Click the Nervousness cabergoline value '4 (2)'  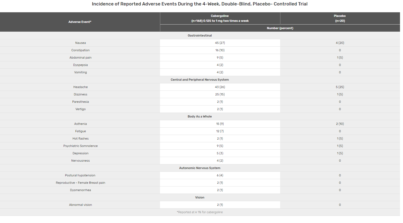pyautogui.click(x=220, y=161)
